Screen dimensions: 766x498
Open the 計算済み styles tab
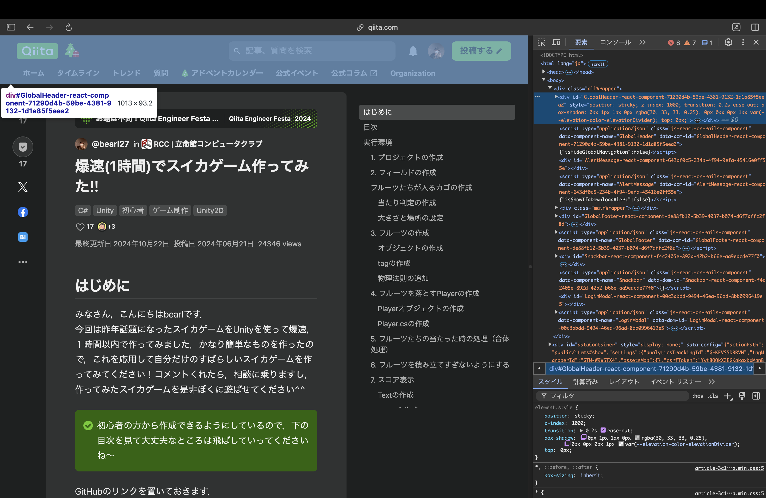coord(585,382)
